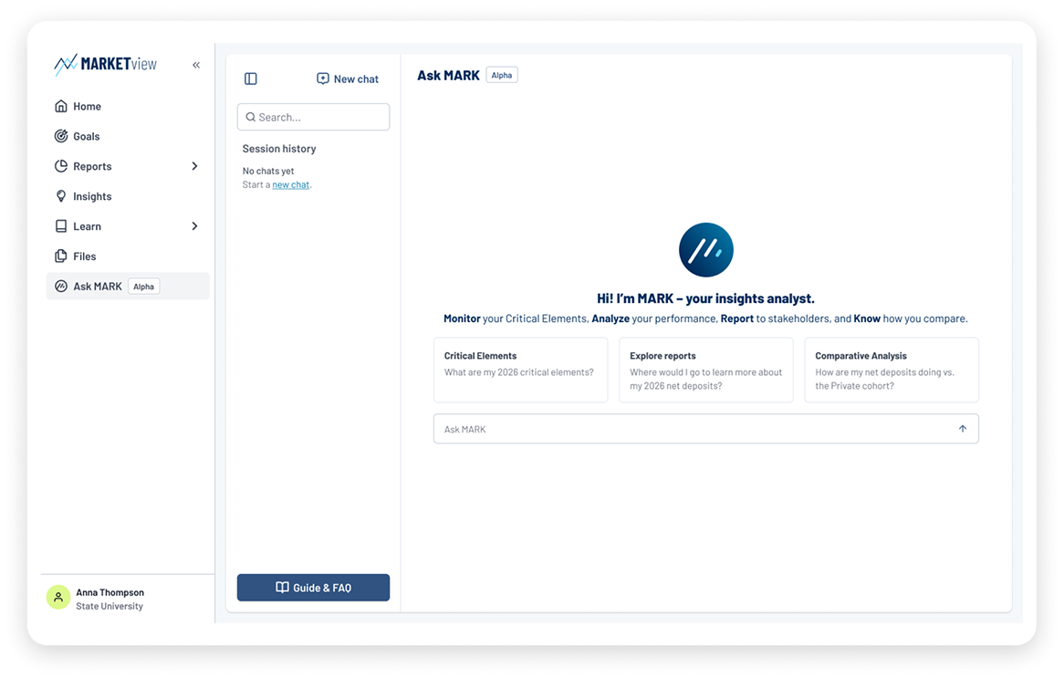Click the Reports pie chart icon

(61, 166)
